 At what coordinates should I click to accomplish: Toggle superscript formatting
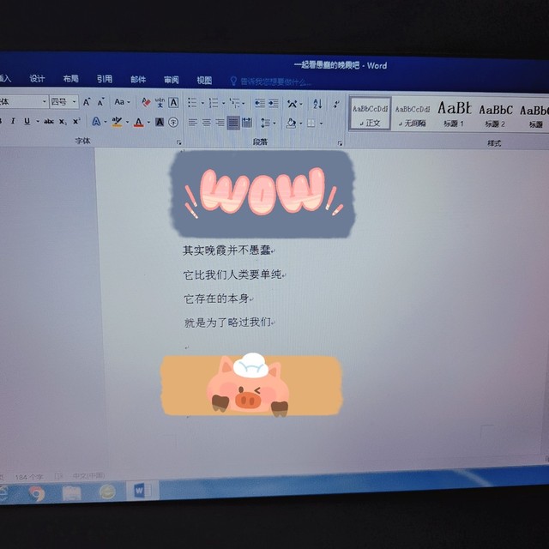[x=75, y=122]
